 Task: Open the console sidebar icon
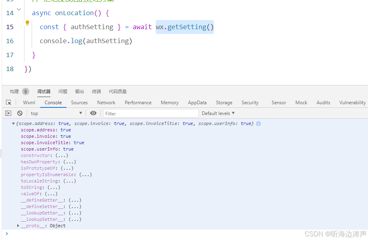tap(8, 113)
